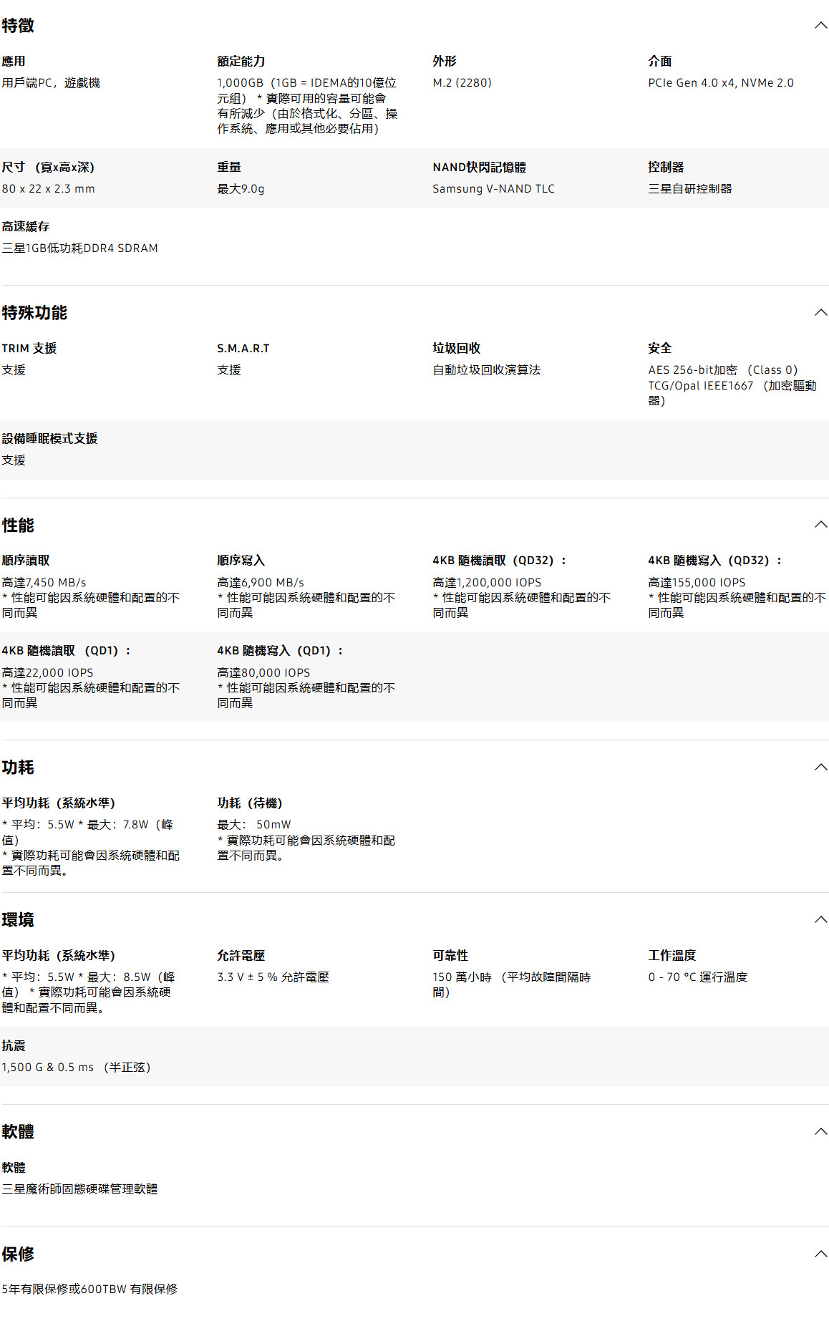Collapse the 特徵 section using its chevron
The width and height of the screenshot is (829, 1321).
click(820, 26)
